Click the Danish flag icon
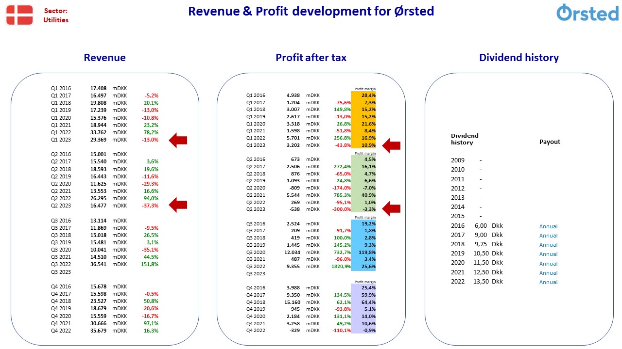The width and height of the screenshot is (622, 349). click(x=19, y=15)
